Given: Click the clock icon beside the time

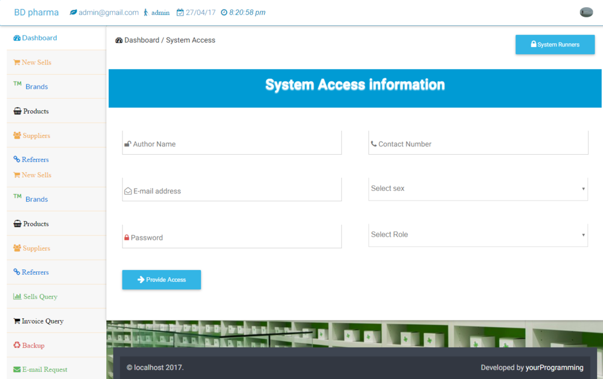Looking at the screenshot, I should pos(224,13).
